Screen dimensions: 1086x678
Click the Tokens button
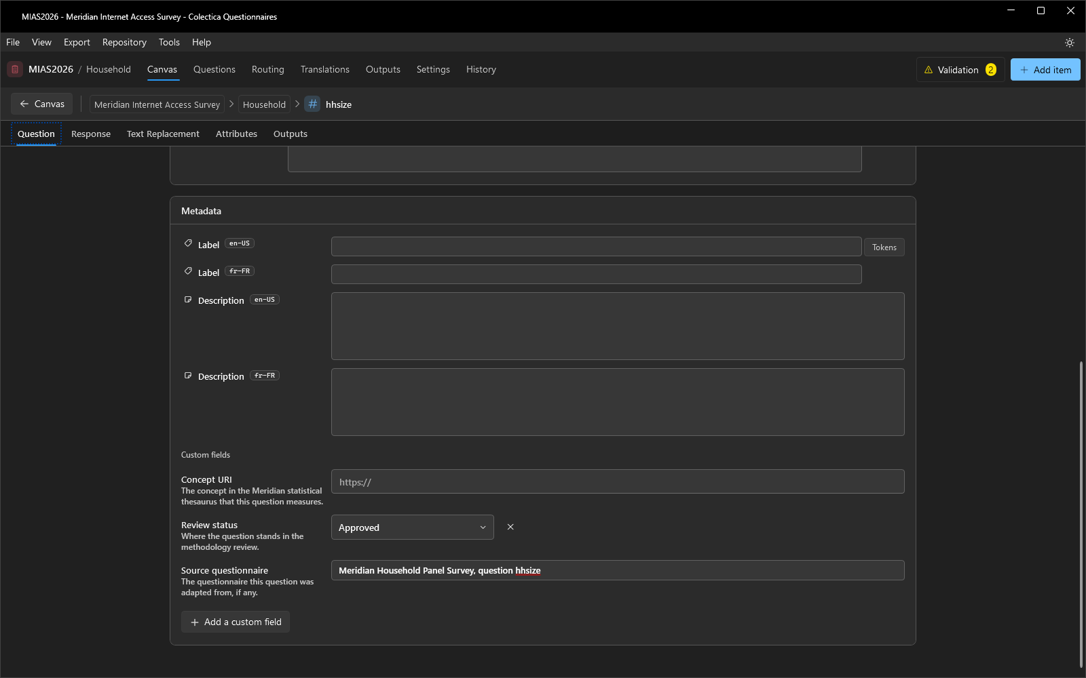884,247
